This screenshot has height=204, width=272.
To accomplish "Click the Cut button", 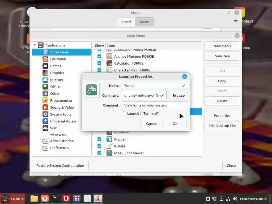I will 222,71.
